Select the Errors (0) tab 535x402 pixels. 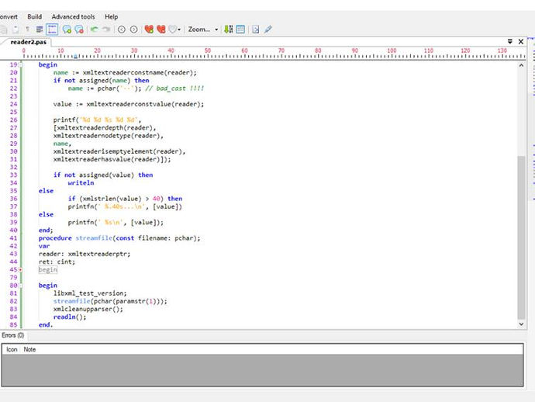coord(13,335)
